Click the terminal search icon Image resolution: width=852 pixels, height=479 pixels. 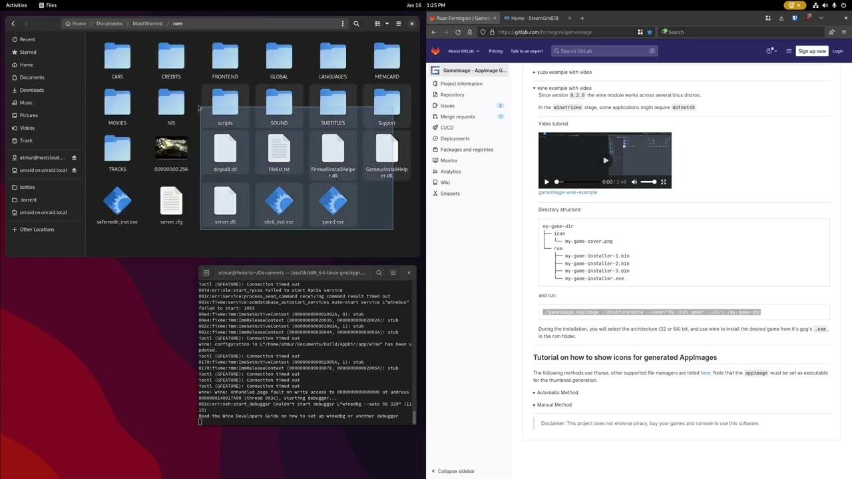(x=379, y=273)
